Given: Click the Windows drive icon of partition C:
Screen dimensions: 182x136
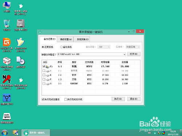Looking at the screenshot, I should [48, 67].
